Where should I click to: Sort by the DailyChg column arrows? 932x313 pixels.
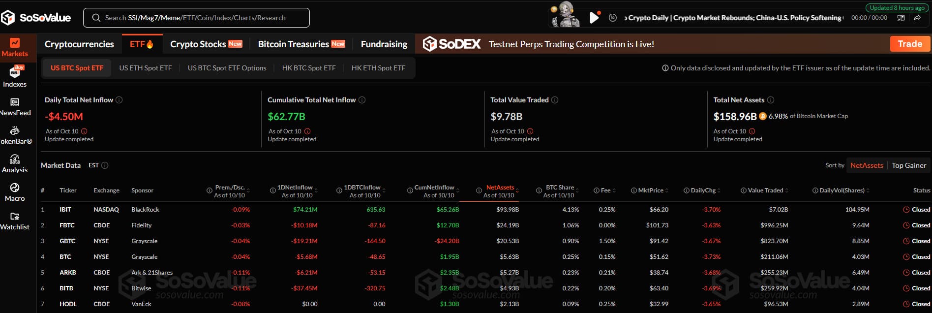[x=719, y=190]
